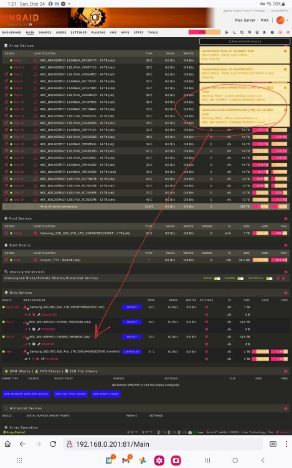Click the close all notifications button

point(245,41)
